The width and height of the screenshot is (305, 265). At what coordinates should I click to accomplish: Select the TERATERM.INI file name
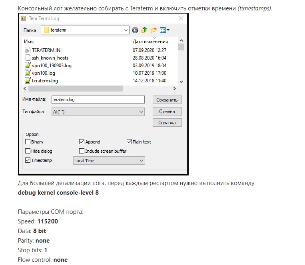click(47, 50)
